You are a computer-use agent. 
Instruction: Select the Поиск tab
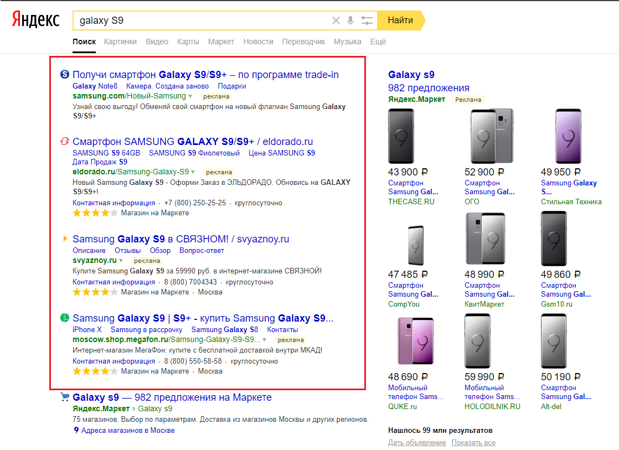84,42
